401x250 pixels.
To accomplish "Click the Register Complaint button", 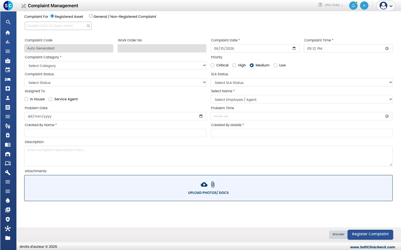I will [x=370, y=234].
